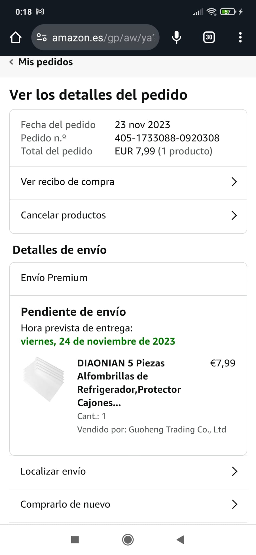Tap the microphone voice search icon

[176, 37]
